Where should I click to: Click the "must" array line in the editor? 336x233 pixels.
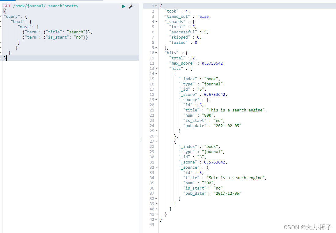28,27
